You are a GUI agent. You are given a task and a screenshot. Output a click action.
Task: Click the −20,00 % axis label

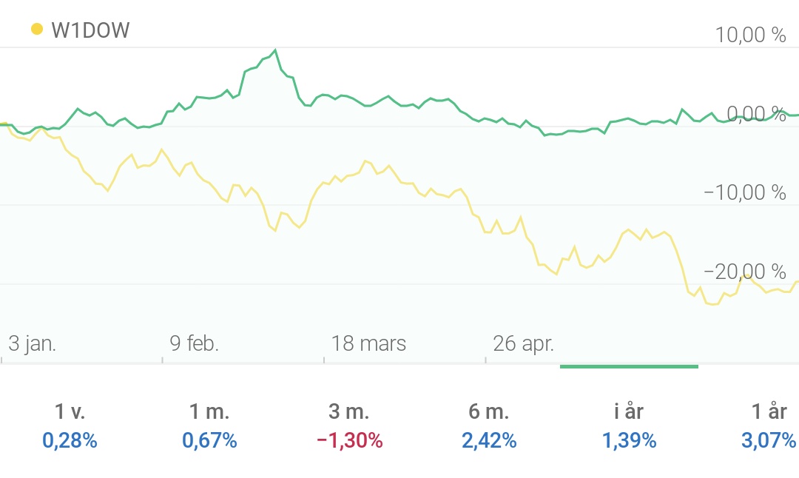tap(744, 272)
